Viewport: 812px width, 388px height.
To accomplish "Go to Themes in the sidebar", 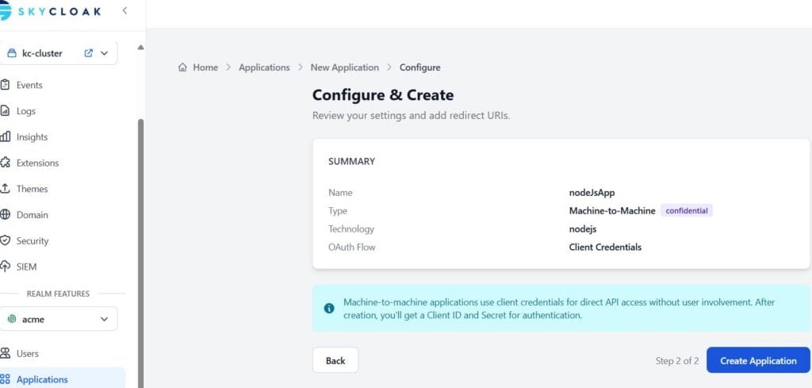I will (x=32, y=189).
